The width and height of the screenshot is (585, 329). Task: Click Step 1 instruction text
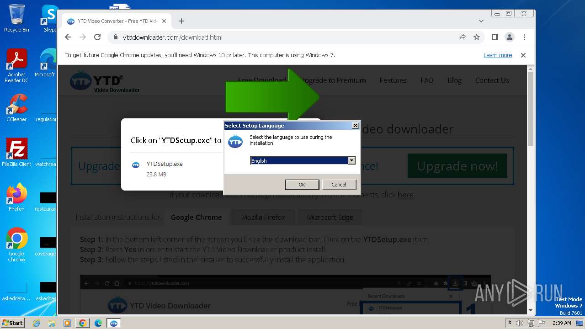tap(255, 239)
